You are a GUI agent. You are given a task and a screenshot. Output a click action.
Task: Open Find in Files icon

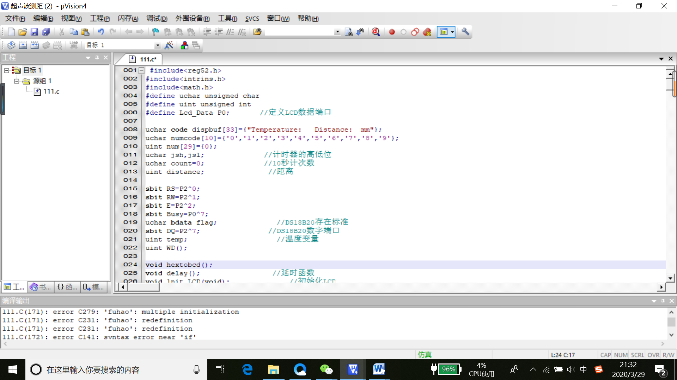pyautogui.click(x=257, y=32)
